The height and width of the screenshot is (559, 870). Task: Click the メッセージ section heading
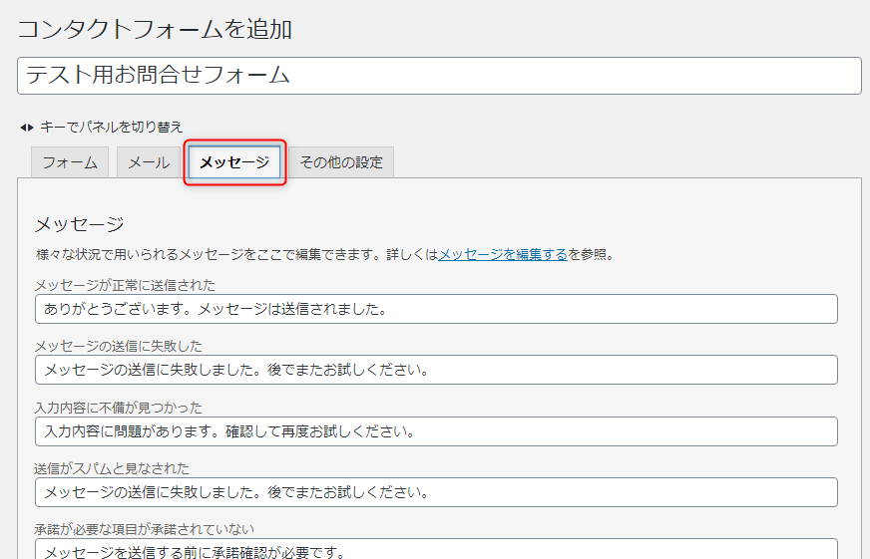(80, 224)
